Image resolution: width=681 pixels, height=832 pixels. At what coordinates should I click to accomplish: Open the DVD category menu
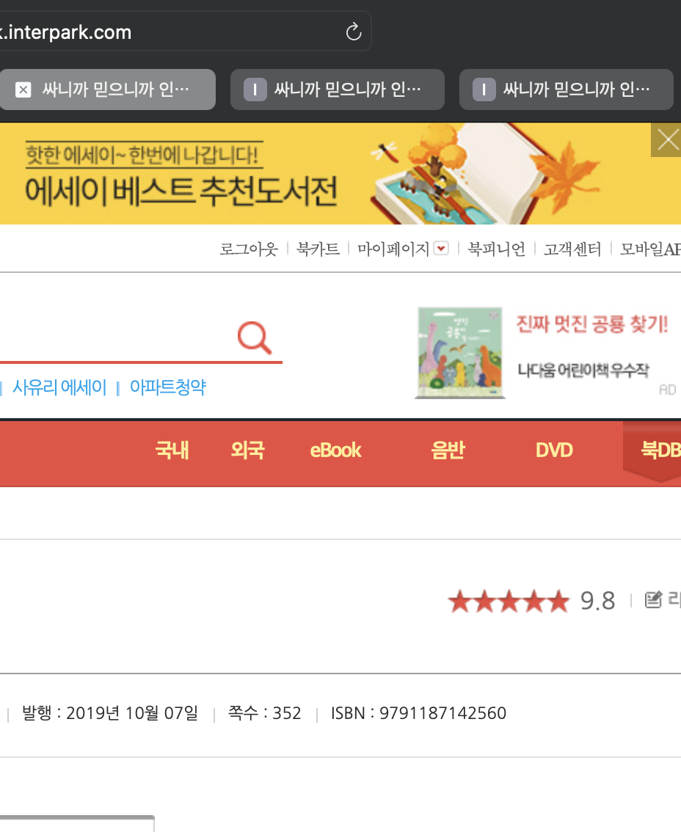554,450
